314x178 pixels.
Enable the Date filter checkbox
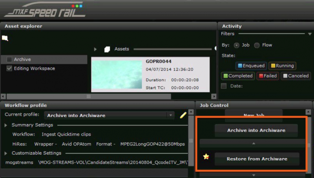(224, 86)
